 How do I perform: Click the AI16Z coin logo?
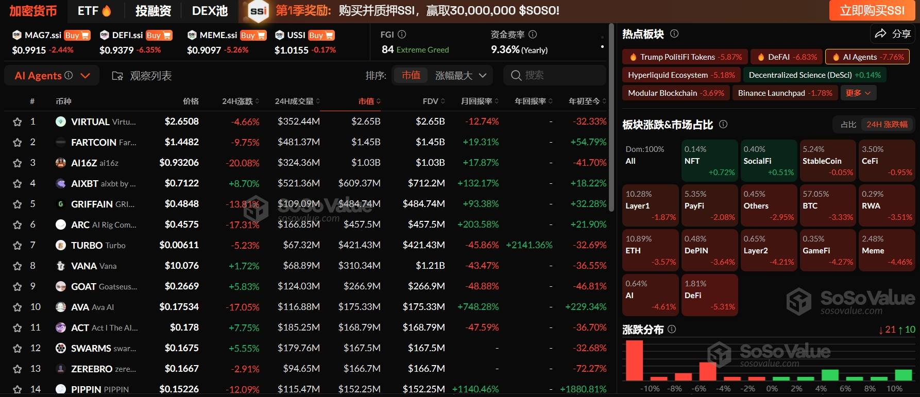pos(61,163)
